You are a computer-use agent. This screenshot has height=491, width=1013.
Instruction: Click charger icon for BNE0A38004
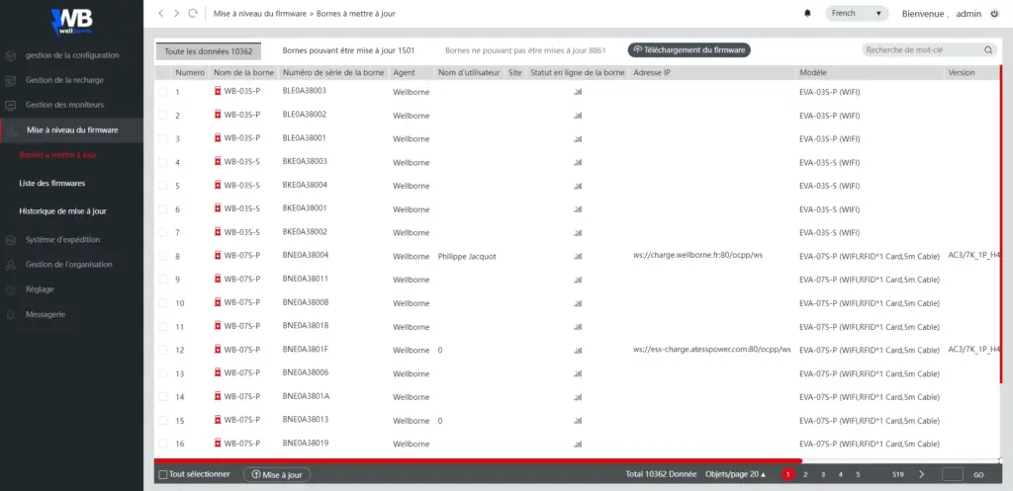[218, 256]
